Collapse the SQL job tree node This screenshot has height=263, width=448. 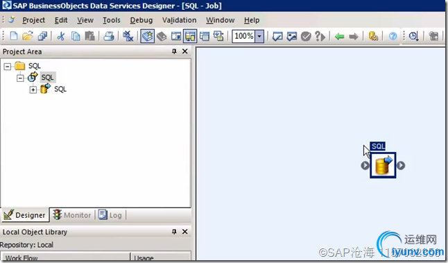(x=20, y=78)
